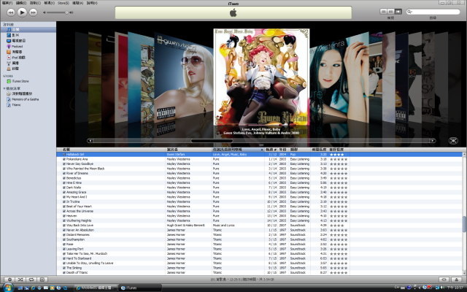Toggle sort arrow on Album by Artist column

tap(262, 150)
